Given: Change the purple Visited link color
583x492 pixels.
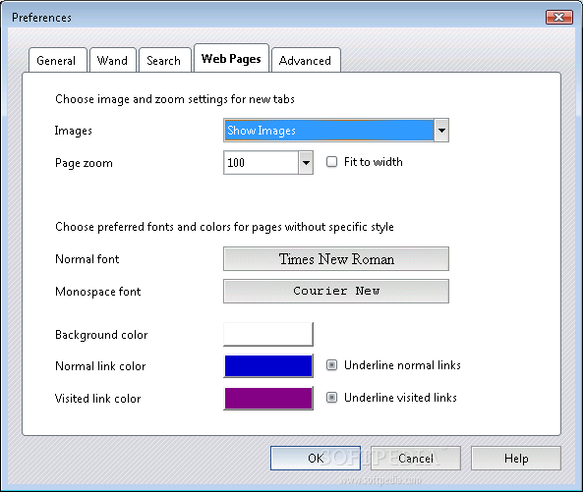Looking at the screenshot, I should 268,399.
